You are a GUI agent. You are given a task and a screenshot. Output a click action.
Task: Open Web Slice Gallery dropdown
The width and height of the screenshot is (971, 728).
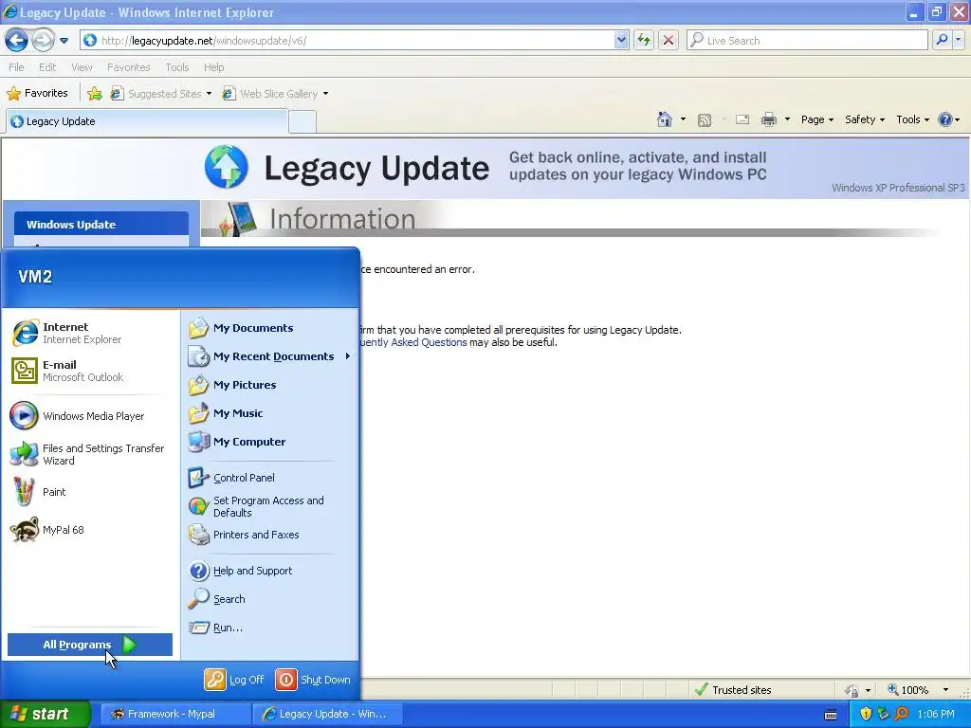click(275, 94)
